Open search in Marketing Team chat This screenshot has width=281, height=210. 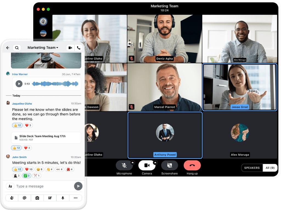[x=17, y=48]
